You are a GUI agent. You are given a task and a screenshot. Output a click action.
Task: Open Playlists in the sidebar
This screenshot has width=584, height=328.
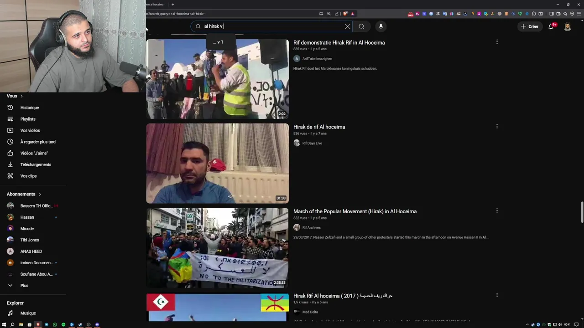(28, 119)
